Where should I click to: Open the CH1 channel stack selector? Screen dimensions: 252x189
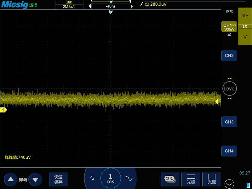coord(170,179)
